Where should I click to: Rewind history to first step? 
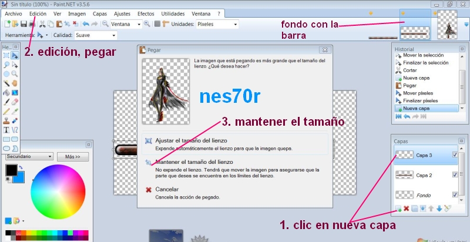point(398,116)
